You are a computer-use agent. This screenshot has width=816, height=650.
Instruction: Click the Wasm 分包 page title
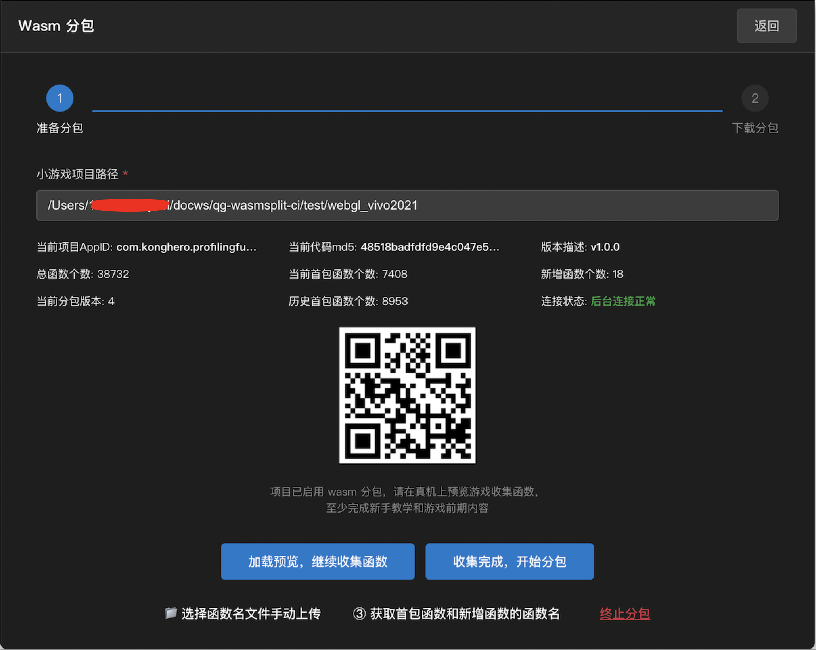56,26
